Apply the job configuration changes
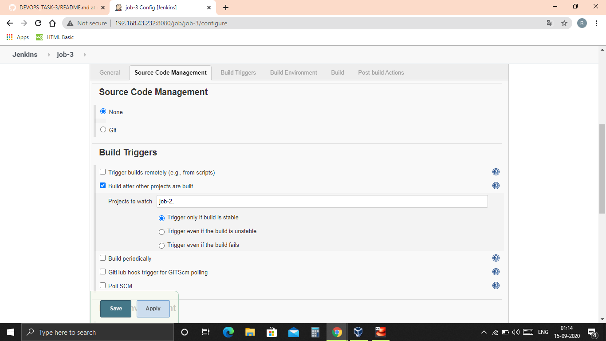 (x=153, y=309)
